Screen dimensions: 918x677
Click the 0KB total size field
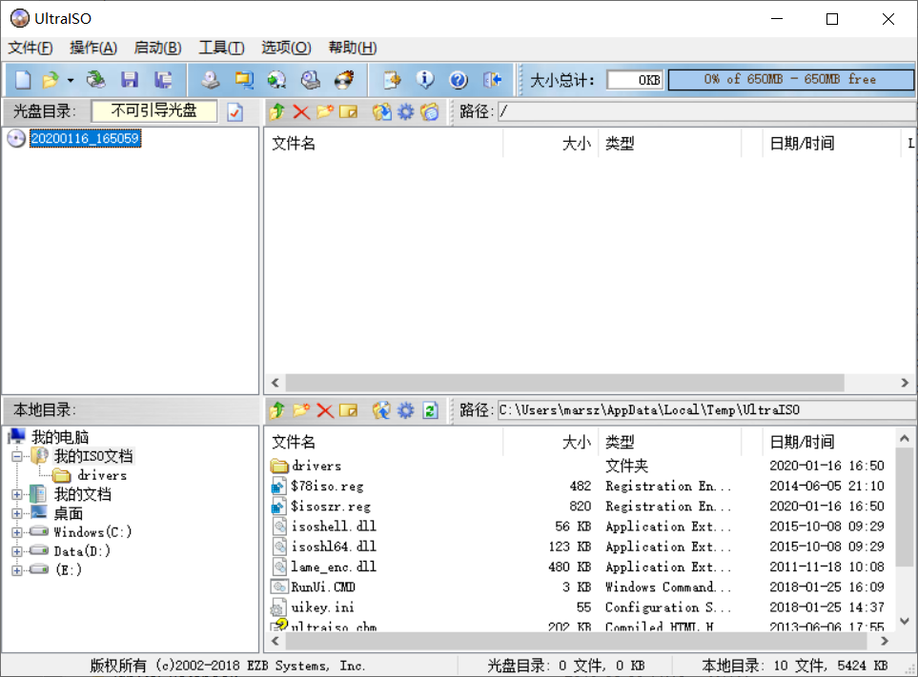tap(635, 80)
